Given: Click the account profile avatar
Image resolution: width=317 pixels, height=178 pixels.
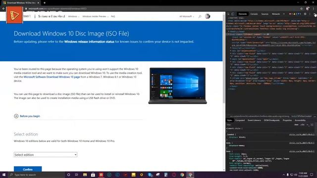Looking at the screenshot, I should pos(208,16).
